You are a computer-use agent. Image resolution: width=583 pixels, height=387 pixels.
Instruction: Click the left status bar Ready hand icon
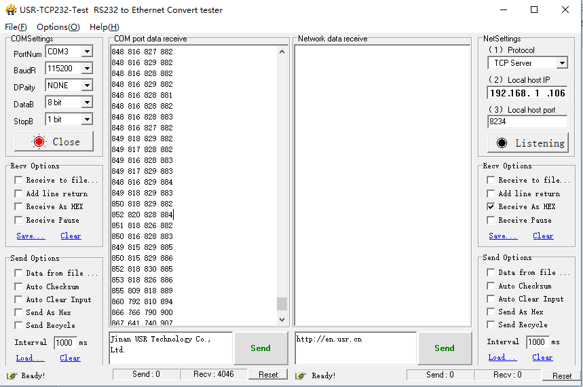12,375
